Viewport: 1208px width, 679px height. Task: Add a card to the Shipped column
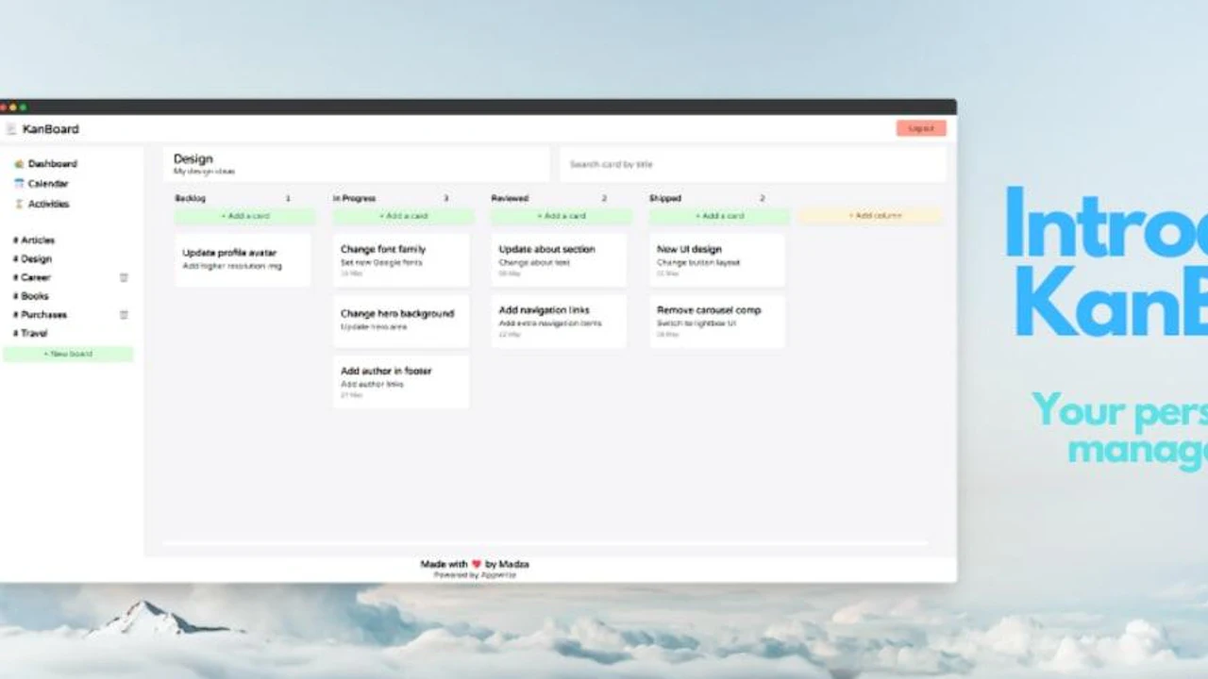(719, 216)
